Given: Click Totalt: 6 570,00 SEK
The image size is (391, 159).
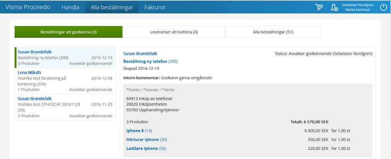Looking at the screenshot, I should (x=309, y=122).
